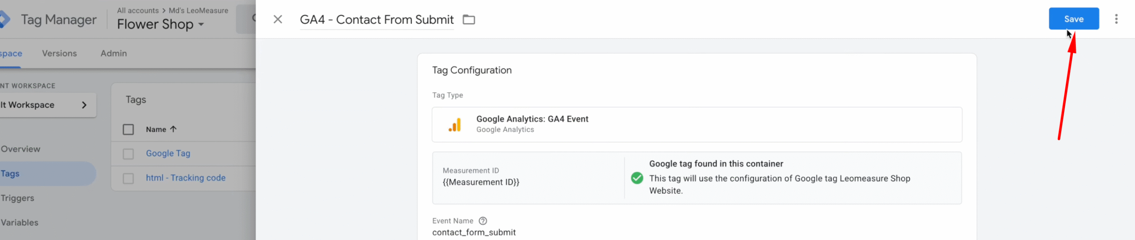Click the green checkmark status icon

637,178
